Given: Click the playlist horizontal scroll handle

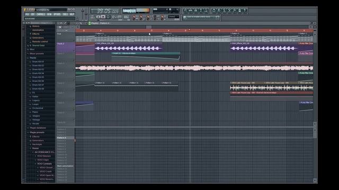Looking at the screenshot, I should pyautogui.click(x=149, y=27).
